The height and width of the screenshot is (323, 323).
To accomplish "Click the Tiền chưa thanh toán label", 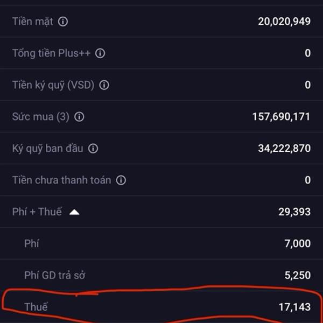I will 61,180.
